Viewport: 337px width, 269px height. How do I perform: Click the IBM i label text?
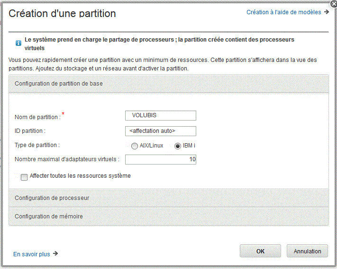pyautogui.click(x=189, y=146)
